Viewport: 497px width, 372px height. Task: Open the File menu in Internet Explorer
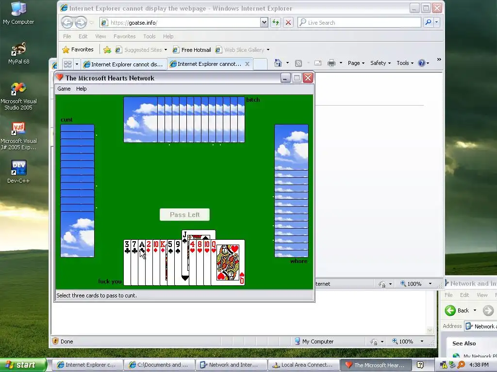67,36
